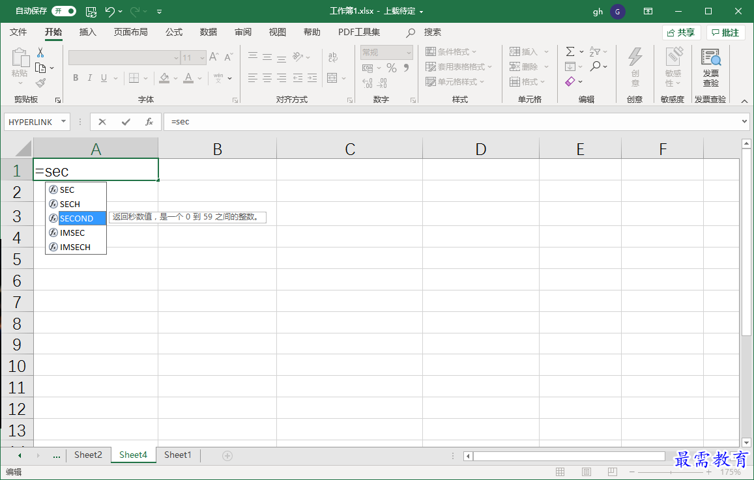Open the font size combo box
Screen dimensions: 754x480
click(194, 58)
